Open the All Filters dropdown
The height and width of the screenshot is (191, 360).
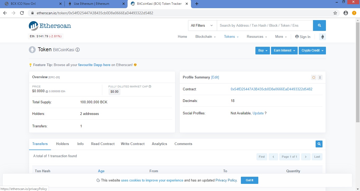[202, 25]
